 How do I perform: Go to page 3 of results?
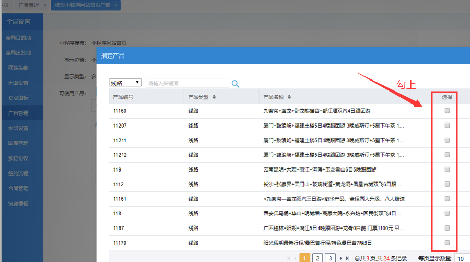(330, 258)
